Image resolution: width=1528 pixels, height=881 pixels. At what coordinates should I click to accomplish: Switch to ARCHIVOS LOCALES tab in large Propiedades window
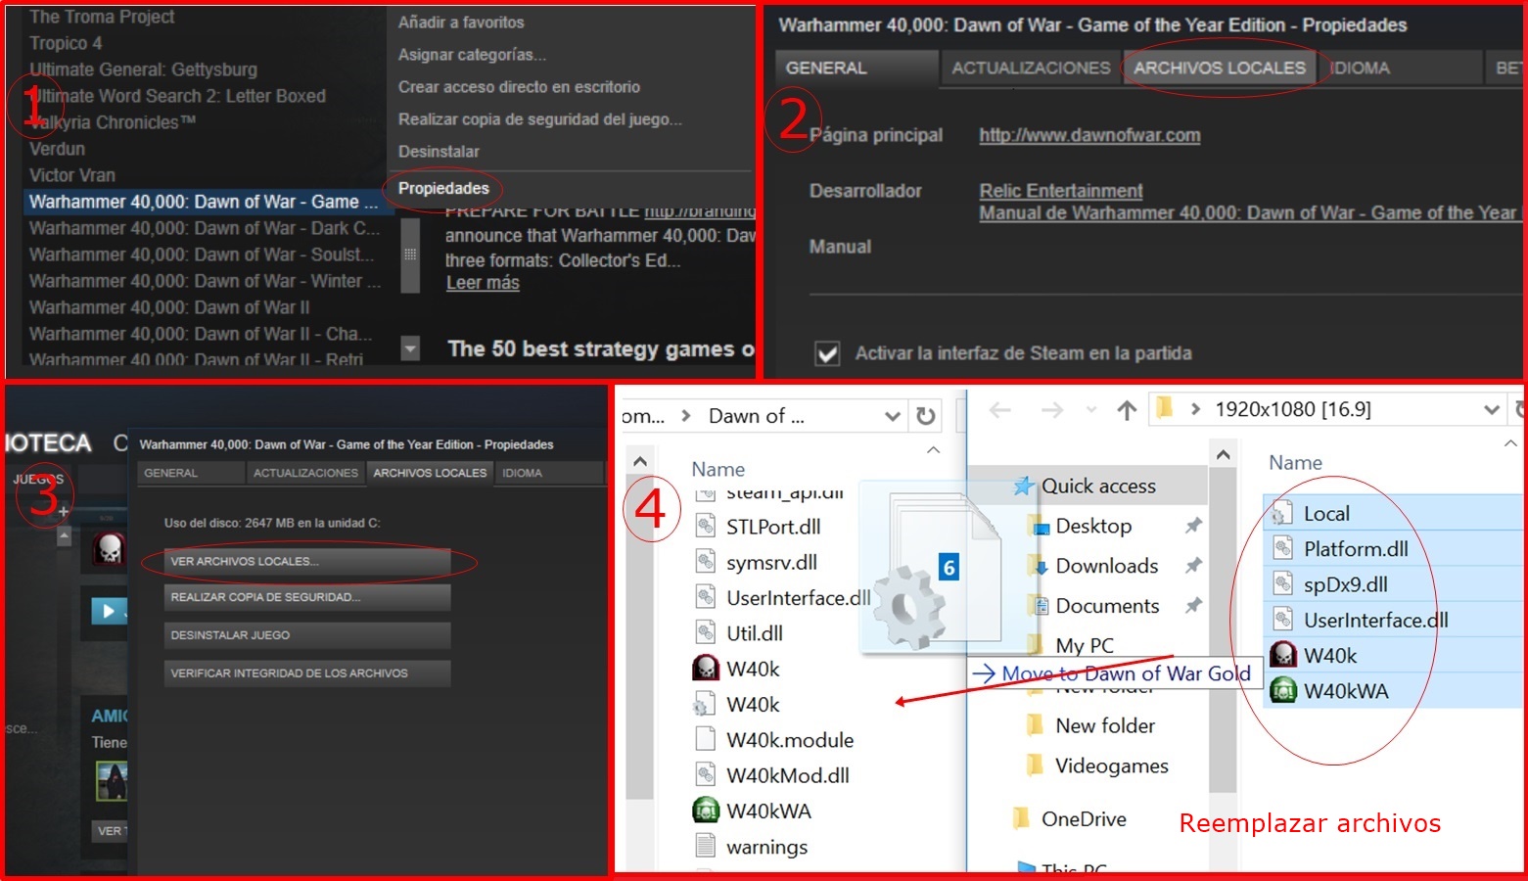click(x=1220, y=69)
